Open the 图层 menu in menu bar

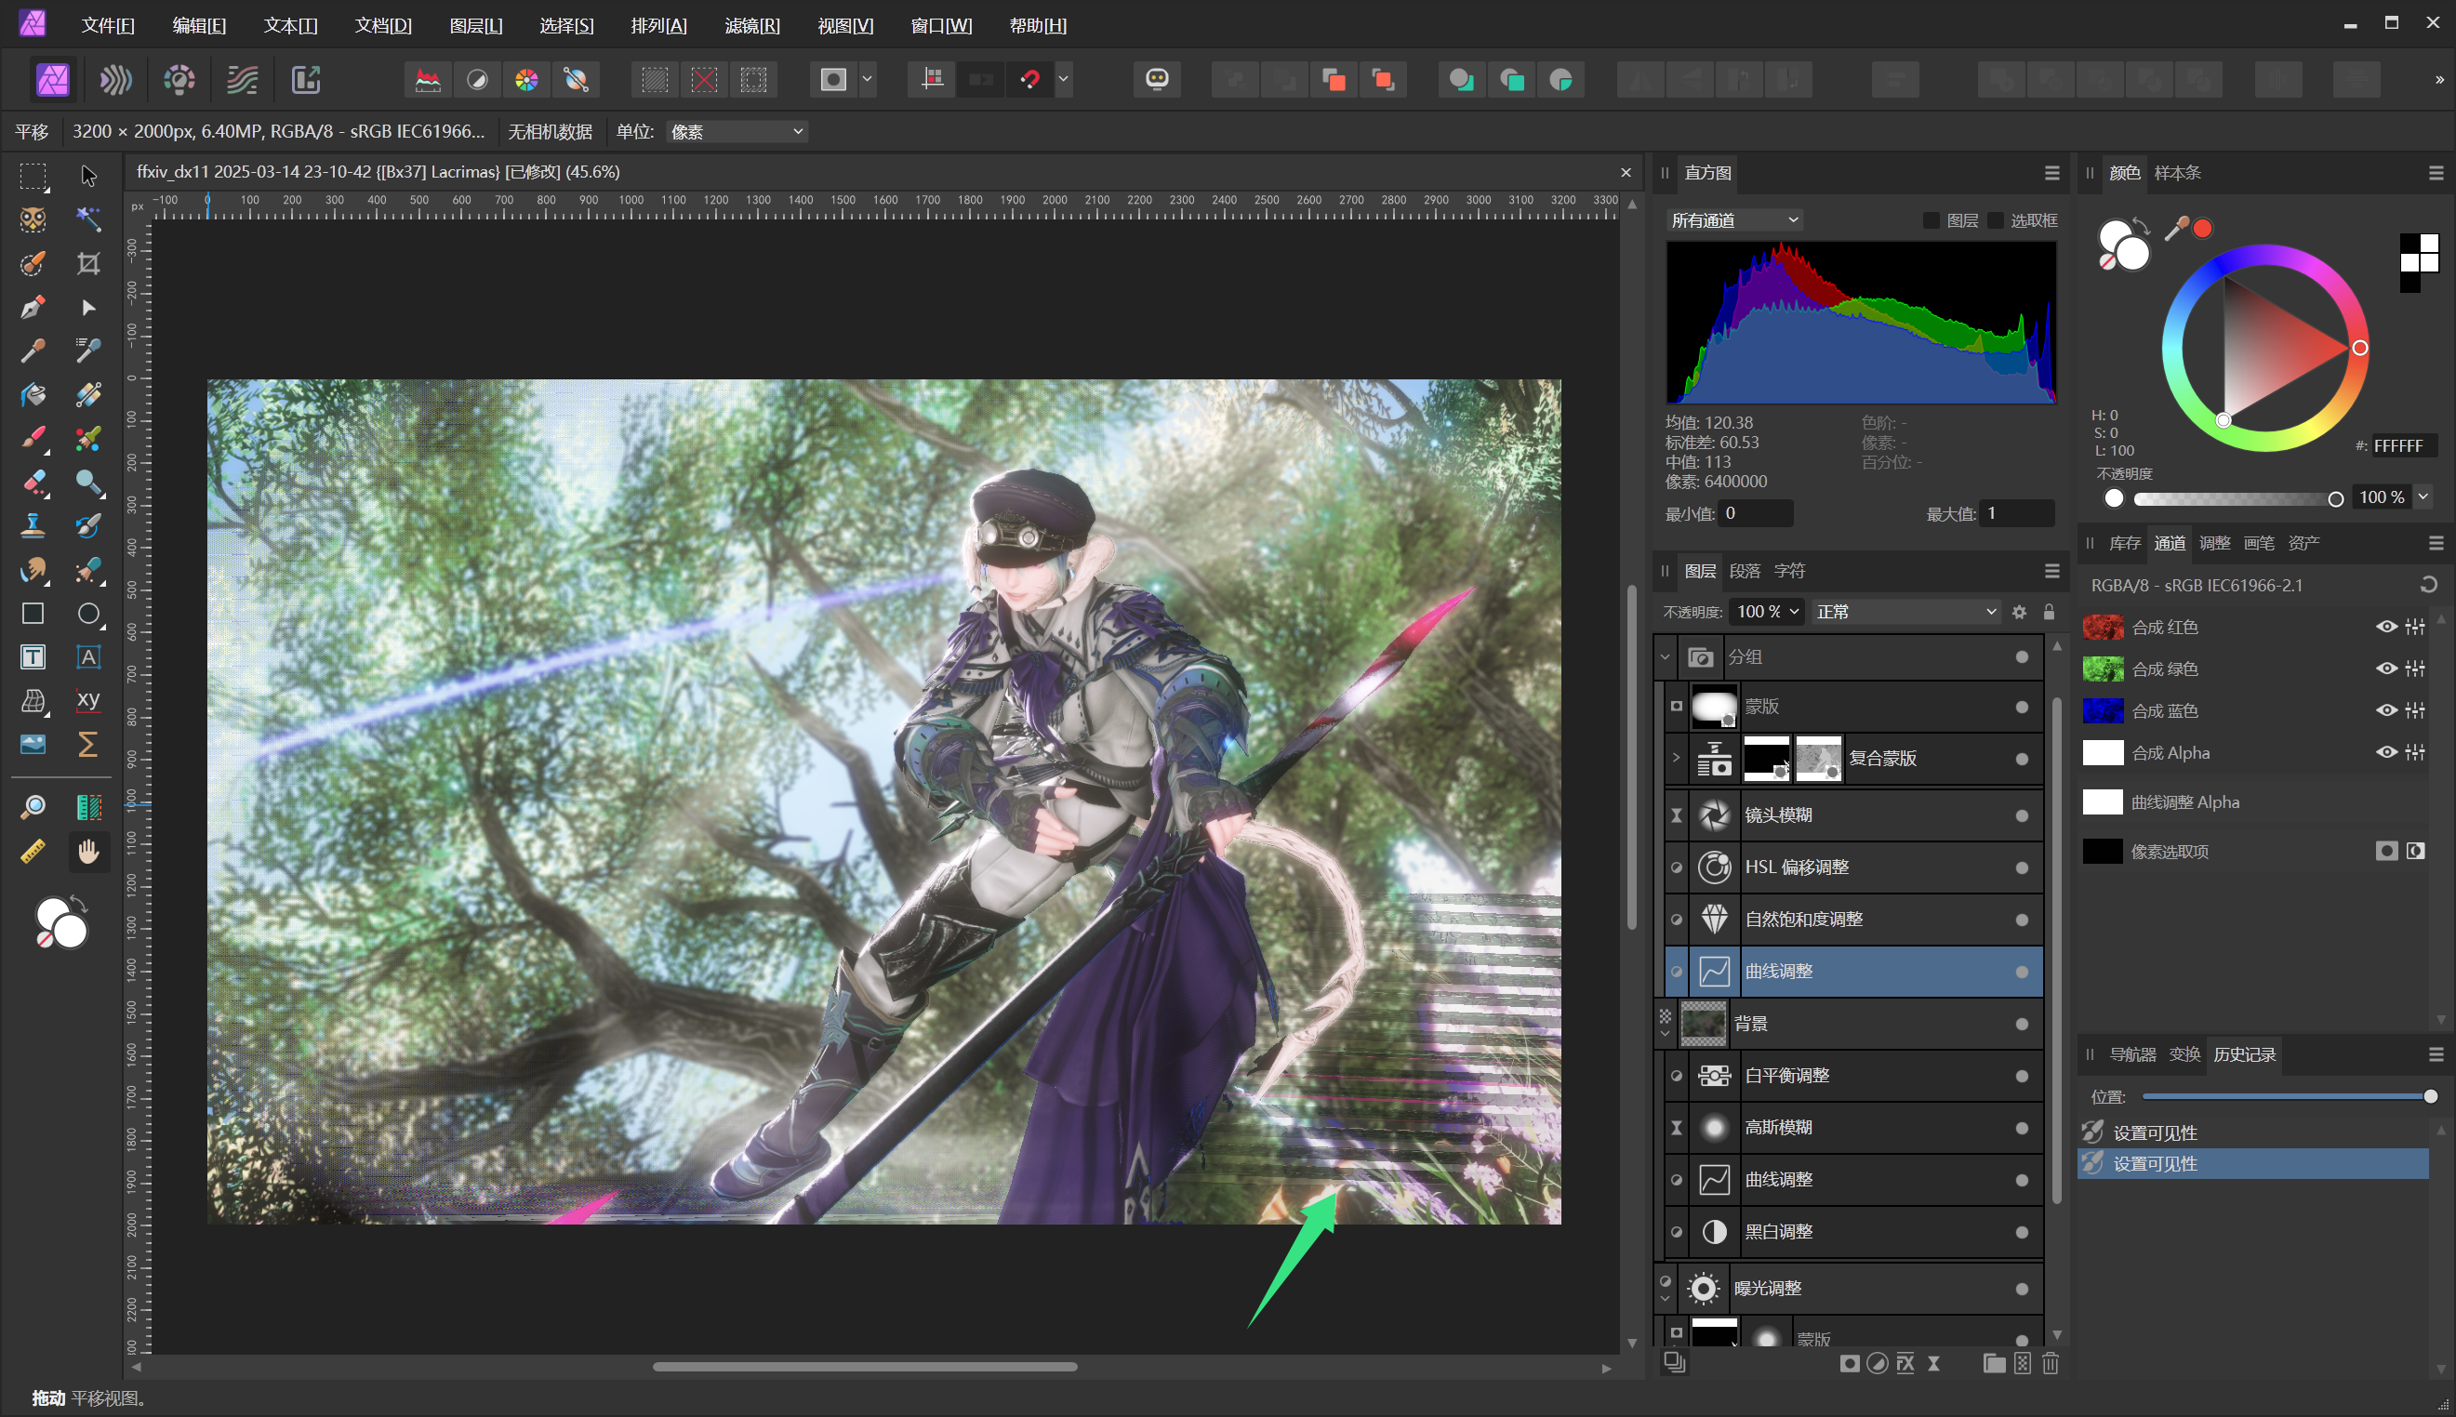click(x=476, y=25)
